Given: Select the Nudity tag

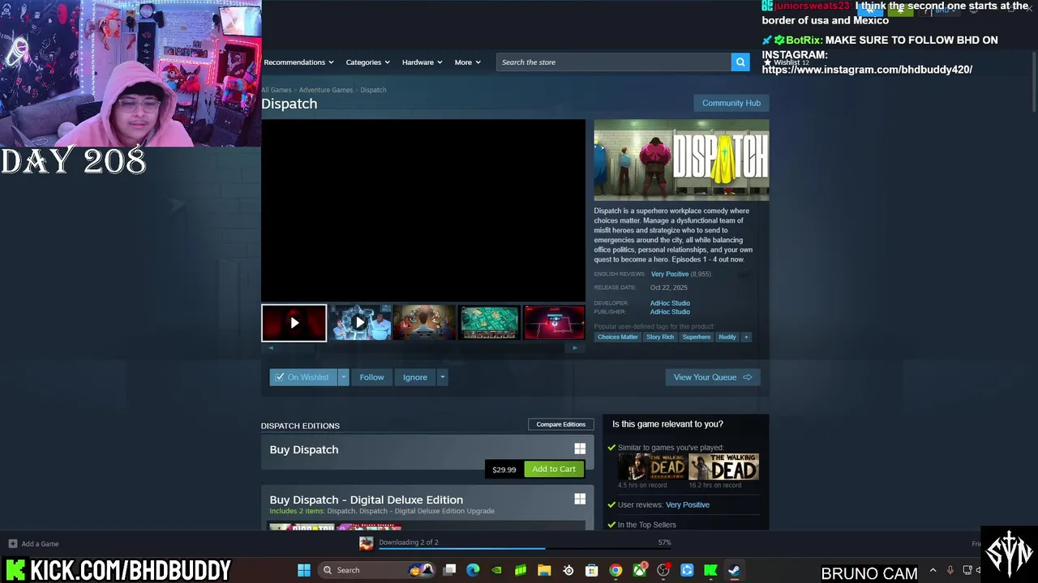Looking at the screenshot, I should [727, 337].
